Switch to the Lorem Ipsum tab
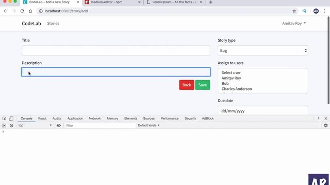 coord(175,2)
